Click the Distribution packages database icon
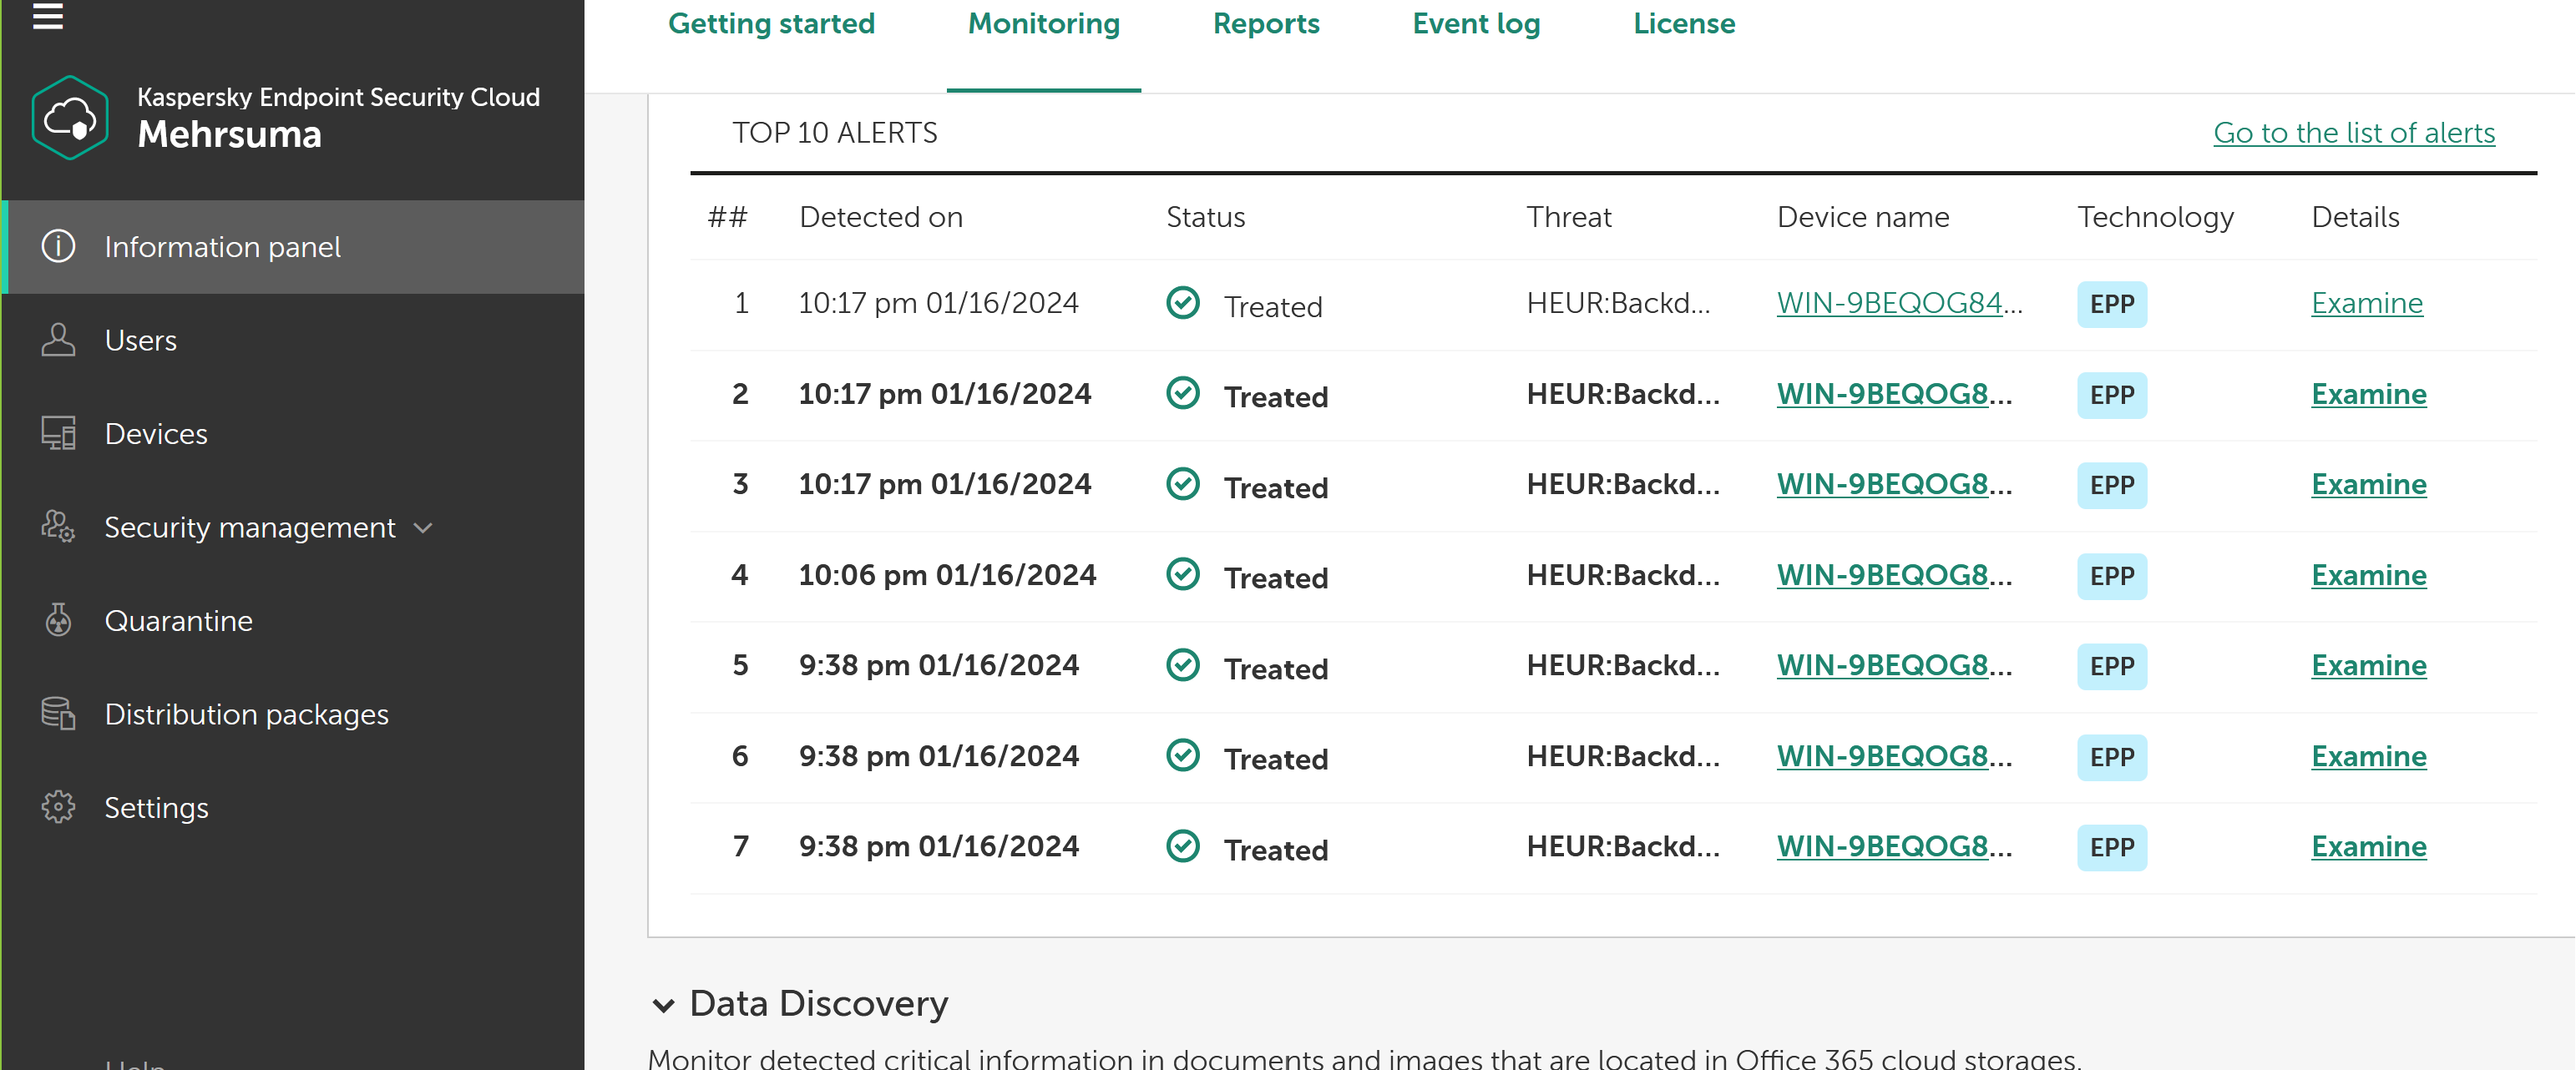Screen dimensions: 2576x1070 (x=58, y=714)
